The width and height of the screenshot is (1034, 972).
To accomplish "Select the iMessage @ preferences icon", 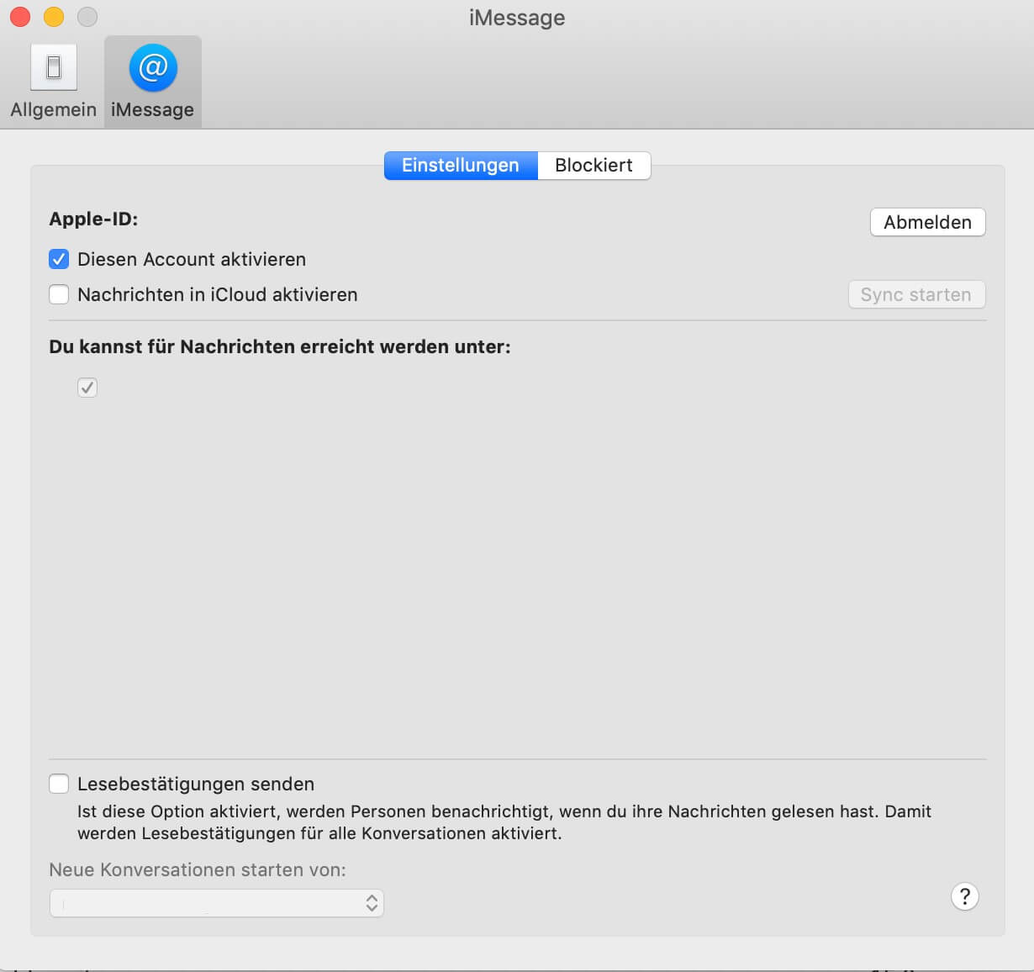I will pyautogui.click(x=153, y=82).
